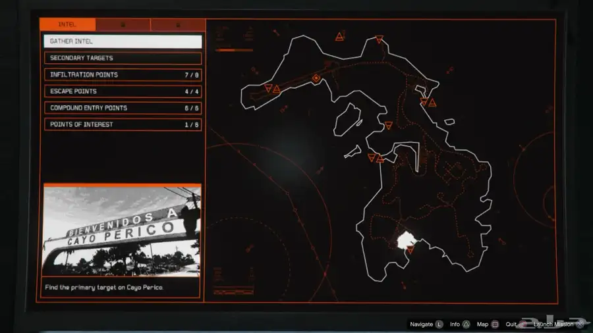Open the locked middle tab beside INTEL
The image size is (593, 333).
pos(123,24)
